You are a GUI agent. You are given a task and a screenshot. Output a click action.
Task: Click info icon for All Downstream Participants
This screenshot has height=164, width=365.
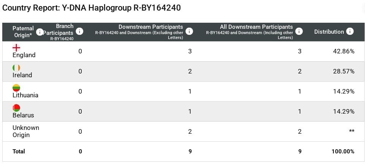tap(299, 31)
